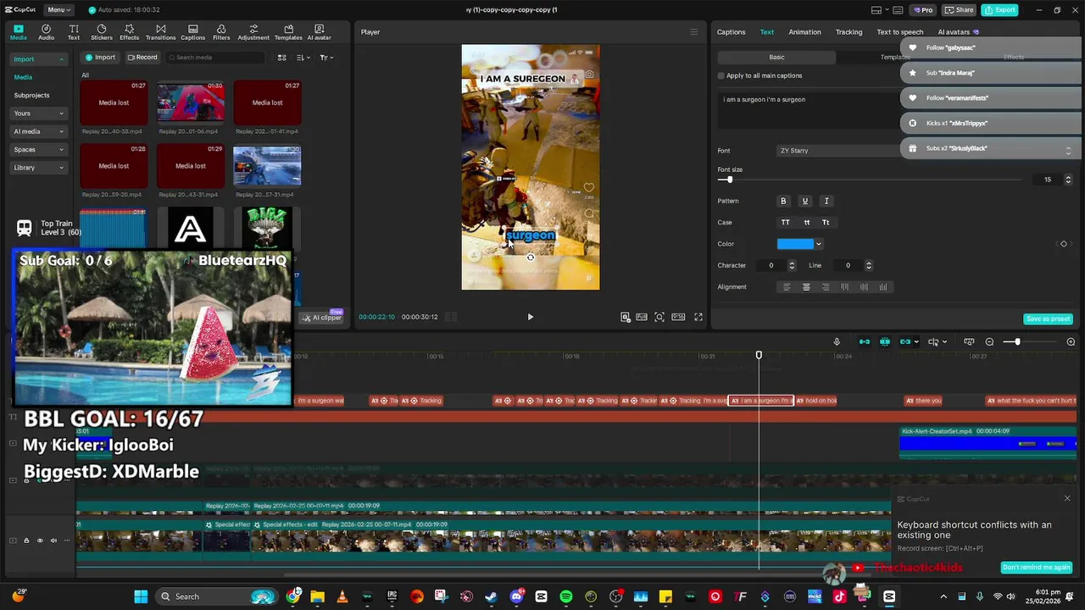The width and height of the screenshot is (1085, 610).
Task: Add keyframe diamond for Color
Action: coord(1064,244)
